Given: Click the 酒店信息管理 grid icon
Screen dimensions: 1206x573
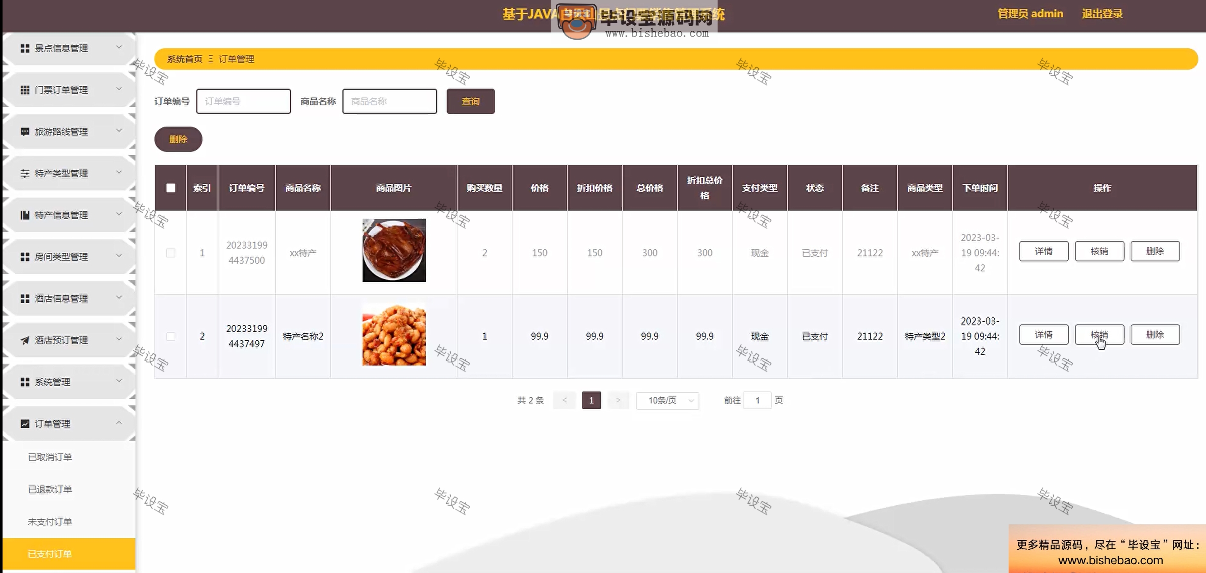Looking at the screenshot, I should pyautogui.click(x=25, y=298).
